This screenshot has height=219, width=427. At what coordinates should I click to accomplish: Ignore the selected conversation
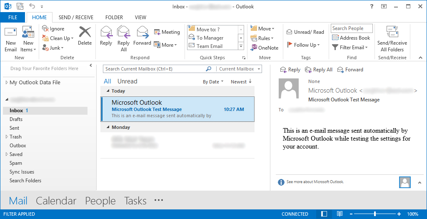53,29
